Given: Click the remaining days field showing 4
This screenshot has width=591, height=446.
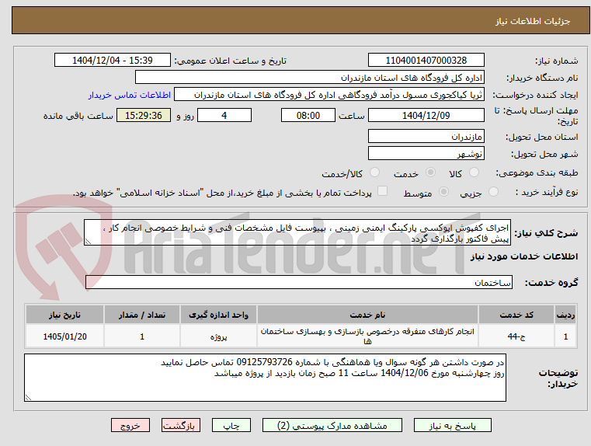Looking at the screenshot, I should [x=224, y=115].
